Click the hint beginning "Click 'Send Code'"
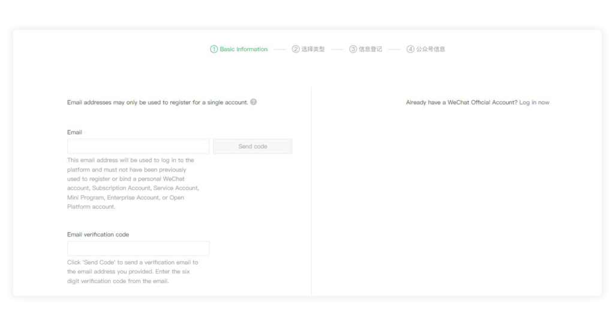Image resolution: width=614 pixels, height=322 pixels. pyautogui.click(x=133, y=272)
